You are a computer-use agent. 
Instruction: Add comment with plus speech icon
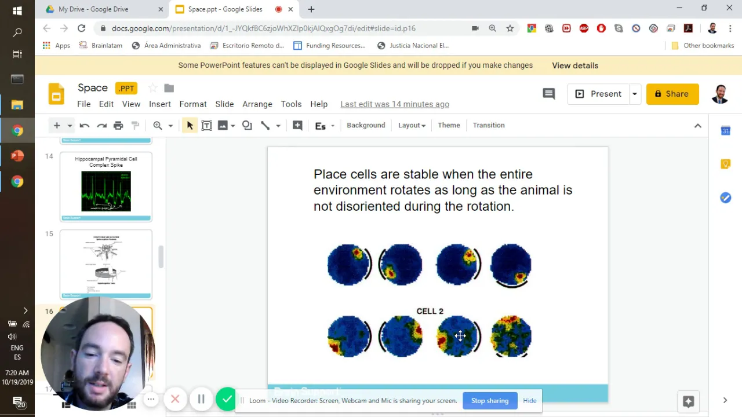point(297,126)
